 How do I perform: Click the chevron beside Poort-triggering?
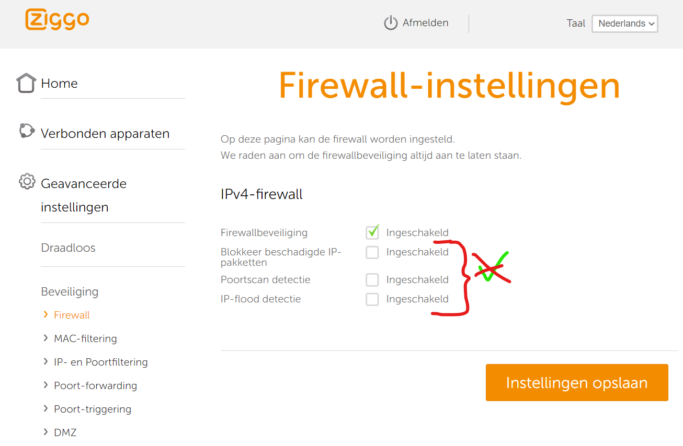(46, 409)
